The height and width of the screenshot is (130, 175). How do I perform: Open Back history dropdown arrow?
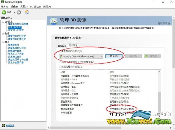coord(14,12)
